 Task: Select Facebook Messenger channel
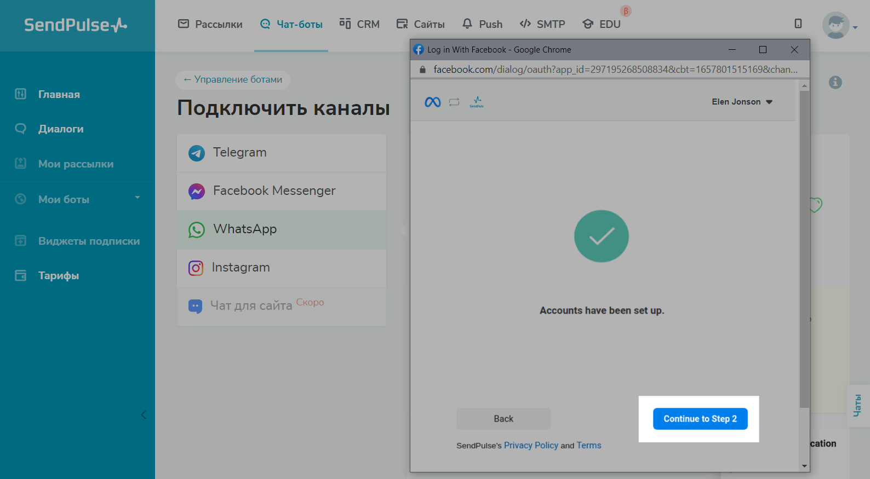click(274, 191)
